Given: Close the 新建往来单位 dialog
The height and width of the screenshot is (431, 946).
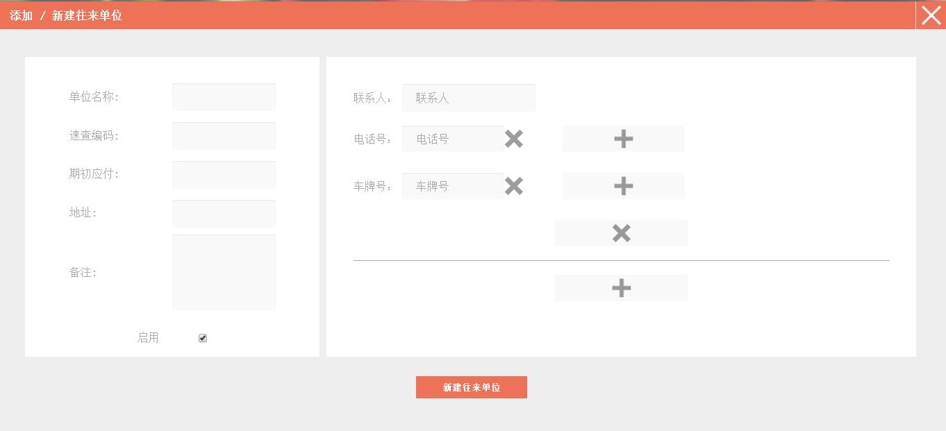Looking at the screenshot, I should pyautogui.click(x=931, y=15).
